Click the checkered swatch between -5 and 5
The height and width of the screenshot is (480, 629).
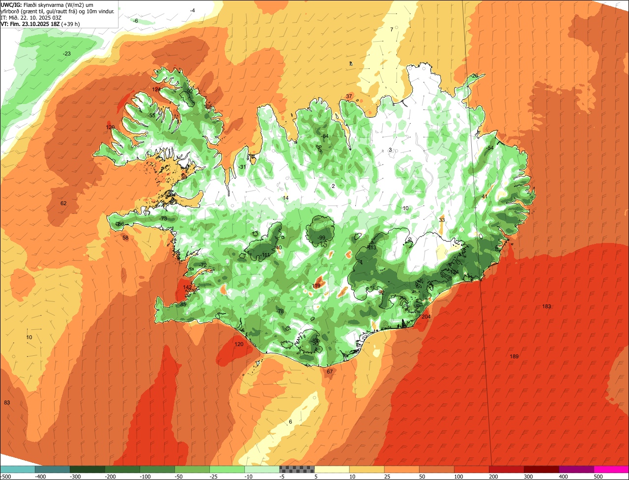coord(297,469)
